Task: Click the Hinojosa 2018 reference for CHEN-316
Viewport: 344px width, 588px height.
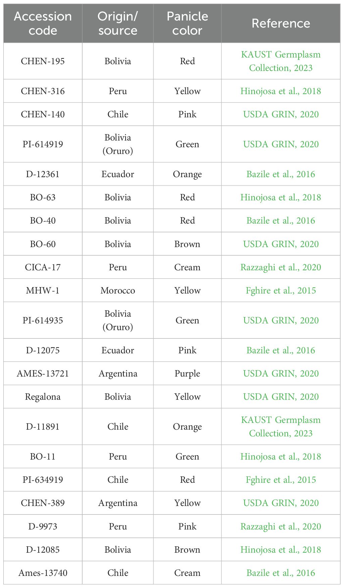Action: (281, 91)
